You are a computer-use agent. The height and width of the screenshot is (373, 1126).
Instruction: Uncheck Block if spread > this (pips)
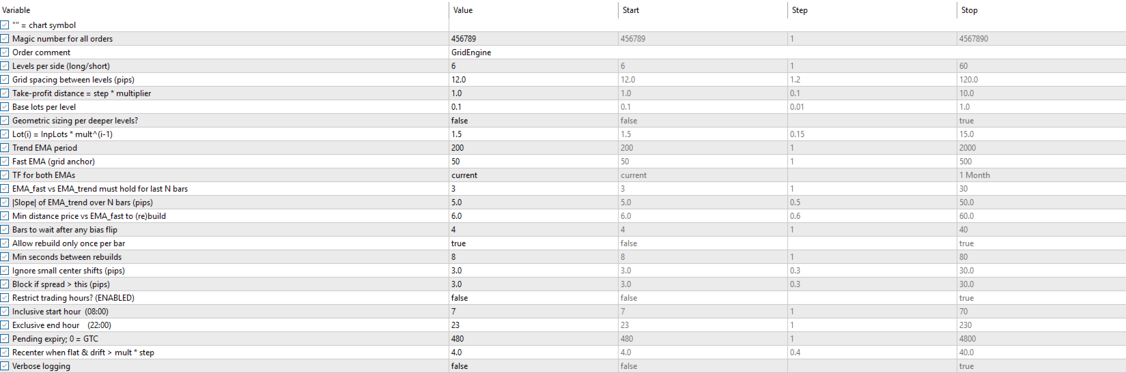point(5,284)
